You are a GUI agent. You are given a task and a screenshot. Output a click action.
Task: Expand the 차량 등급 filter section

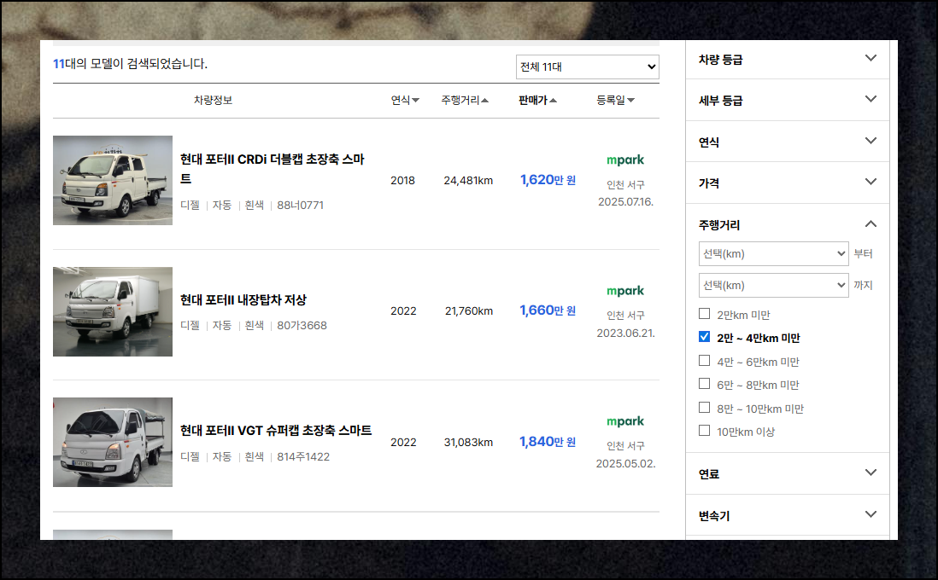point(788,59)
